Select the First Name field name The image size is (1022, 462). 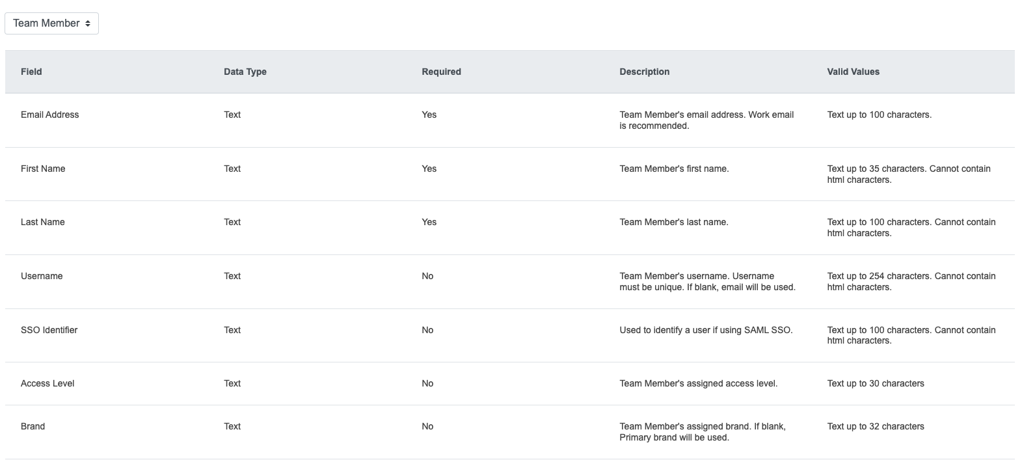tap(43, 169)
